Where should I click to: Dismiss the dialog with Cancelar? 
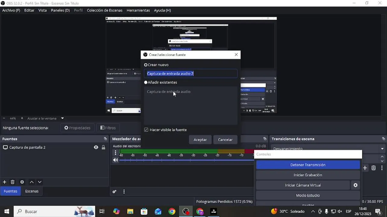click(225, 140)
